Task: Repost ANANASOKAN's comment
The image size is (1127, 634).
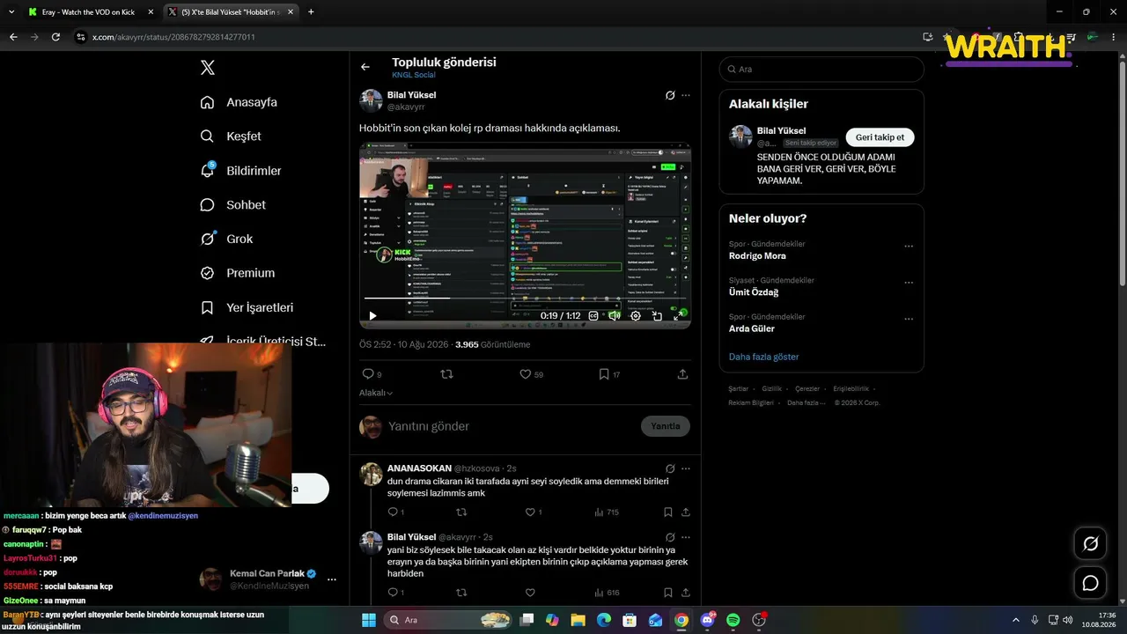Action: pos(461,512)
